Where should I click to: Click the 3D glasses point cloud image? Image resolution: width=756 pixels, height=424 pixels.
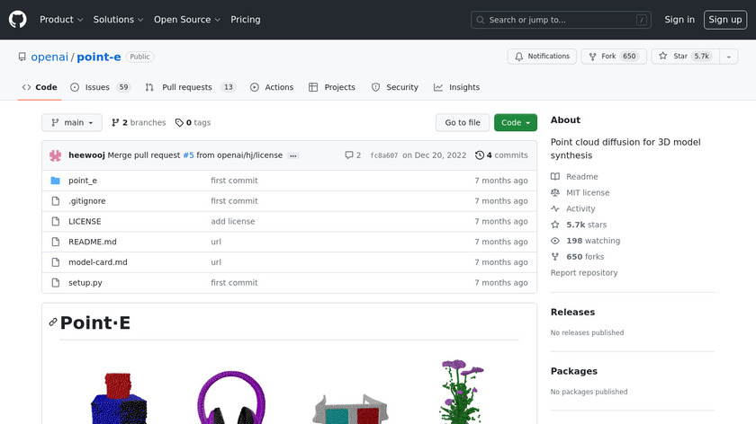pyautogui.click(x=350, y=410)
